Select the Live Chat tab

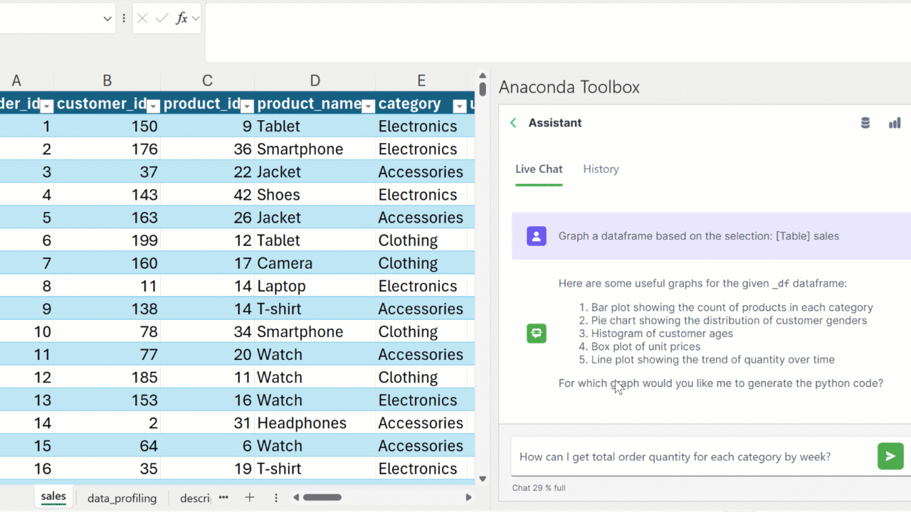point(539,169)
